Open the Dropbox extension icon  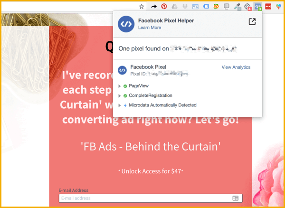[185, 7]
